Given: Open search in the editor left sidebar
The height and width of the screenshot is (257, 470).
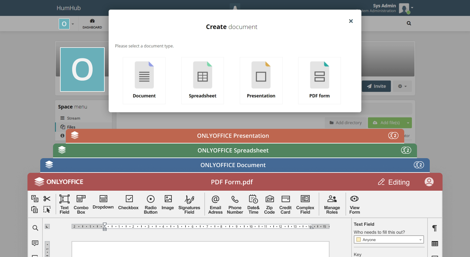Looking at the screenshot, I should 35,228.
